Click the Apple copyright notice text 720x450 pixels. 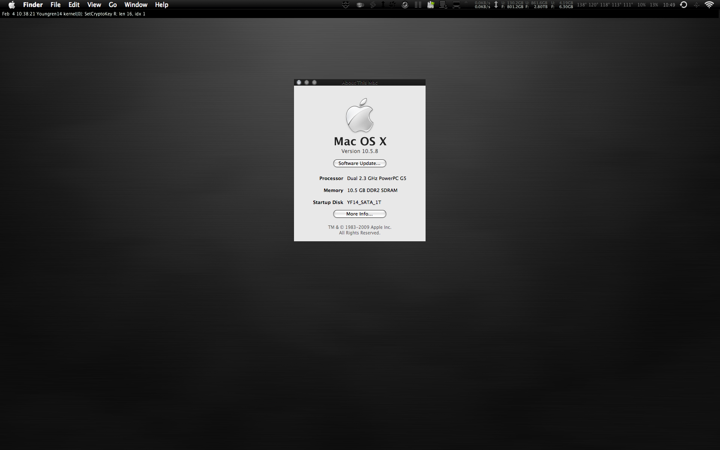click(360, 230)
